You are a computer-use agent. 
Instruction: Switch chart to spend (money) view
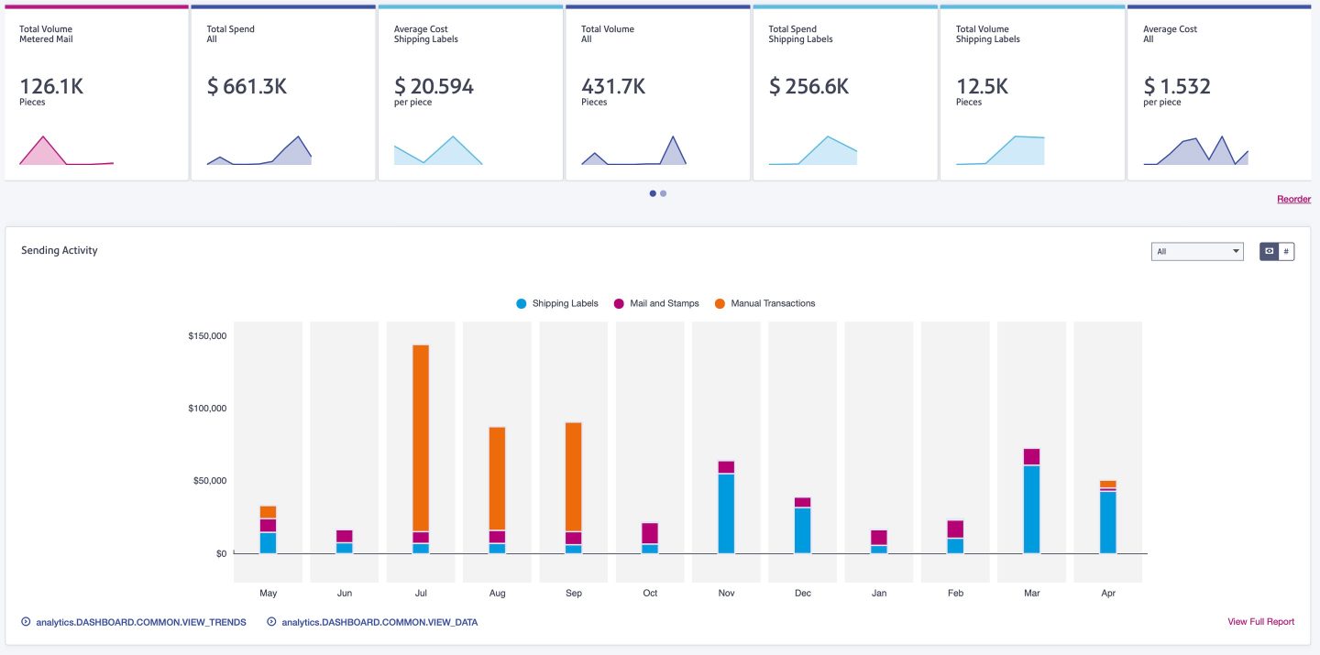tap(1270, 251)
